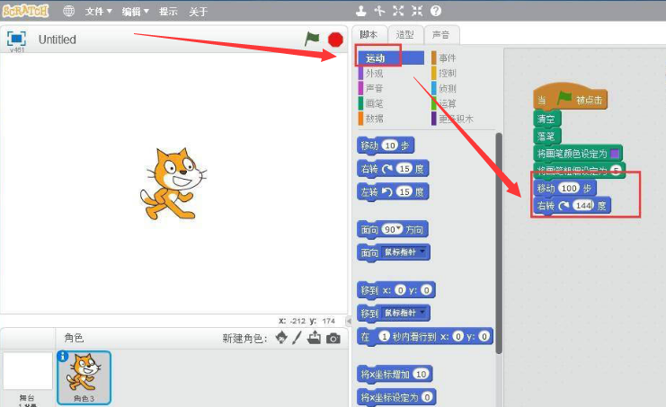Select the 运动 block category
Image resolution: width=666 pixels, height=407 pixels.
pyautogui.click(x=391, y=58)
